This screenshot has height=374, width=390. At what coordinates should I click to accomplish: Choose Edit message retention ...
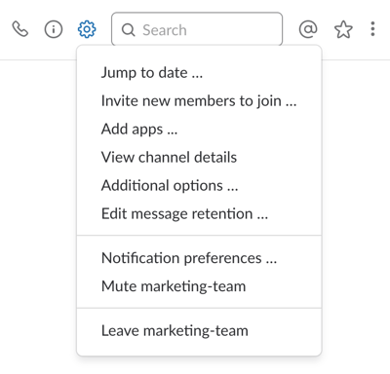[x=199, y=214]
